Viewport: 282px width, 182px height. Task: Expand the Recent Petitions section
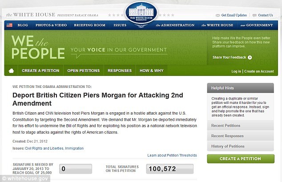240,126
